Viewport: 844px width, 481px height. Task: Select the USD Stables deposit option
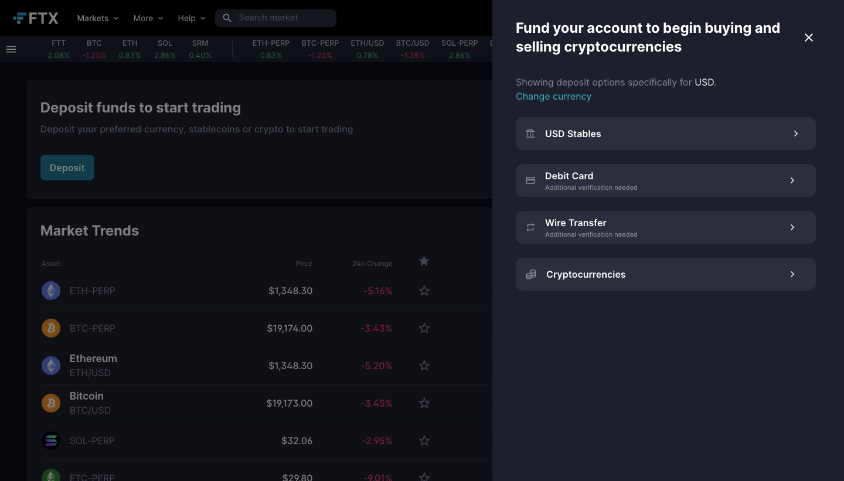[x=666, y=134]
